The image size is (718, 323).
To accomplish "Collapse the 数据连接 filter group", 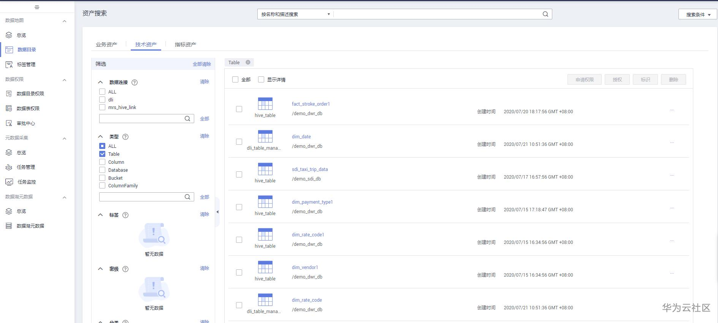I will pos(100,82).
